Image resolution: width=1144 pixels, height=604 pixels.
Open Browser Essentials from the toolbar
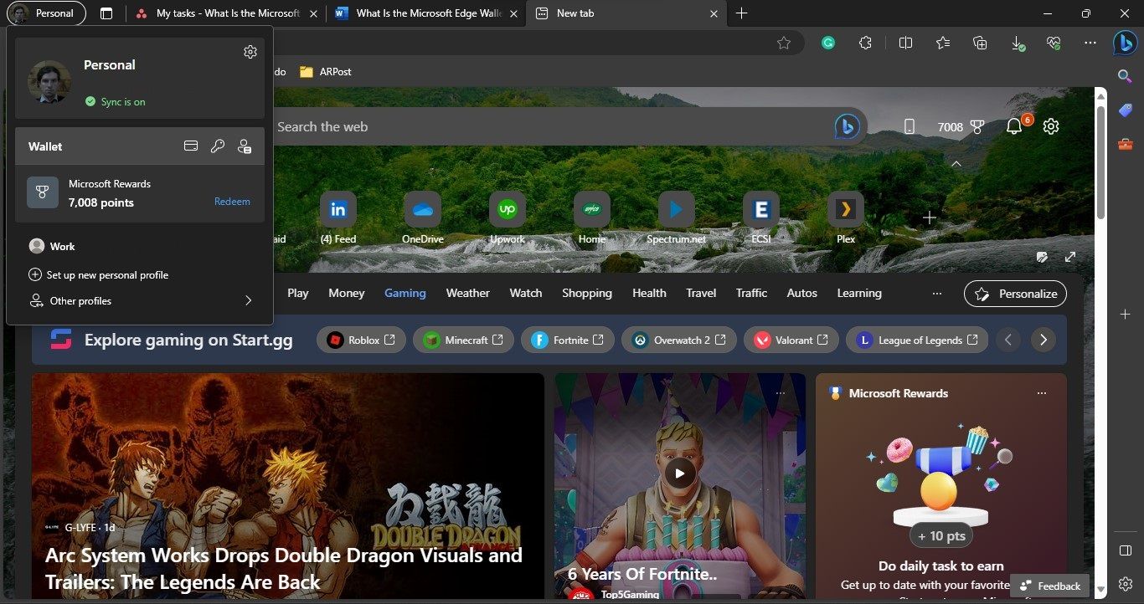tap(1054, 43)
